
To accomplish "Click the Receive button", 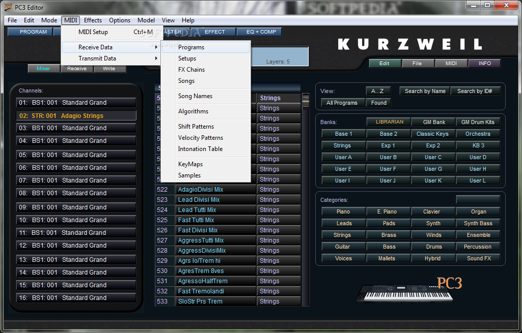I will 77,69.
